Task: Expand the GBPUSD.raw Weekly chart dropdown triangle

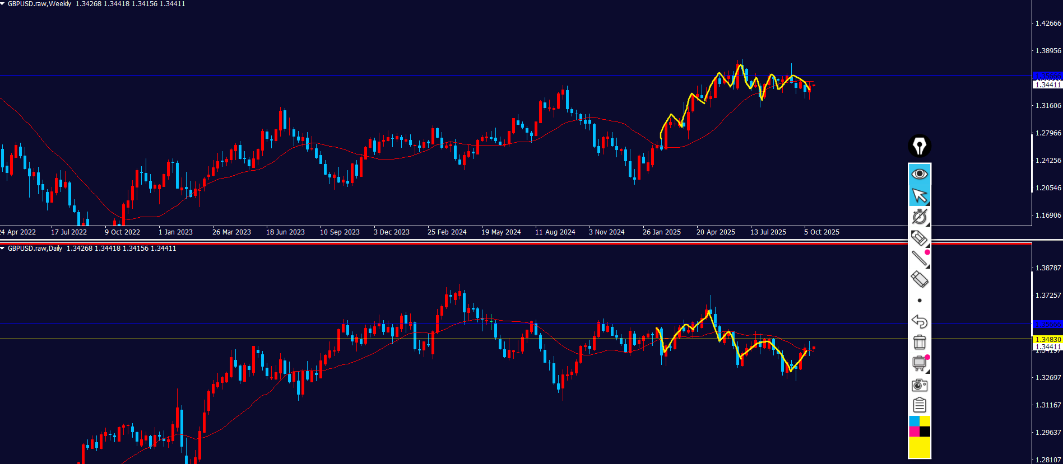Action: point(3,4)
